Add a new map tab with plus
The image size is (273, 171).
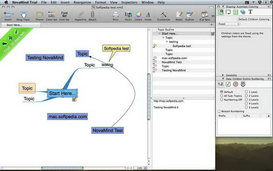212,25
